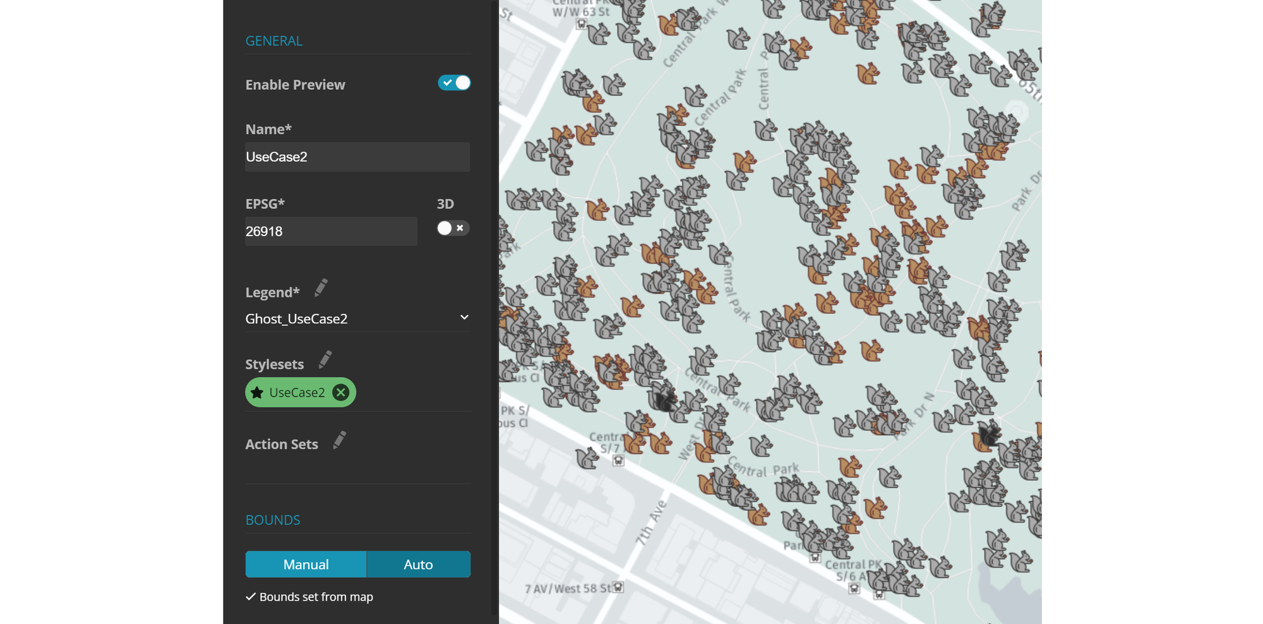This screenshot has width=1263, height=624.
Task: Click the 'Central PK S/6 A' map label
Action: pos(854,570)
